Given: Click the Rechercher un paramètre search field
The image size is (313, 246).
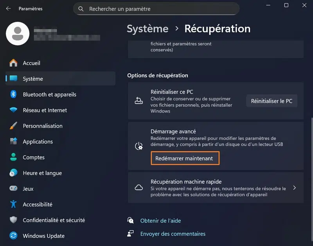Looking at the screenshot, I should pos(156,9).
